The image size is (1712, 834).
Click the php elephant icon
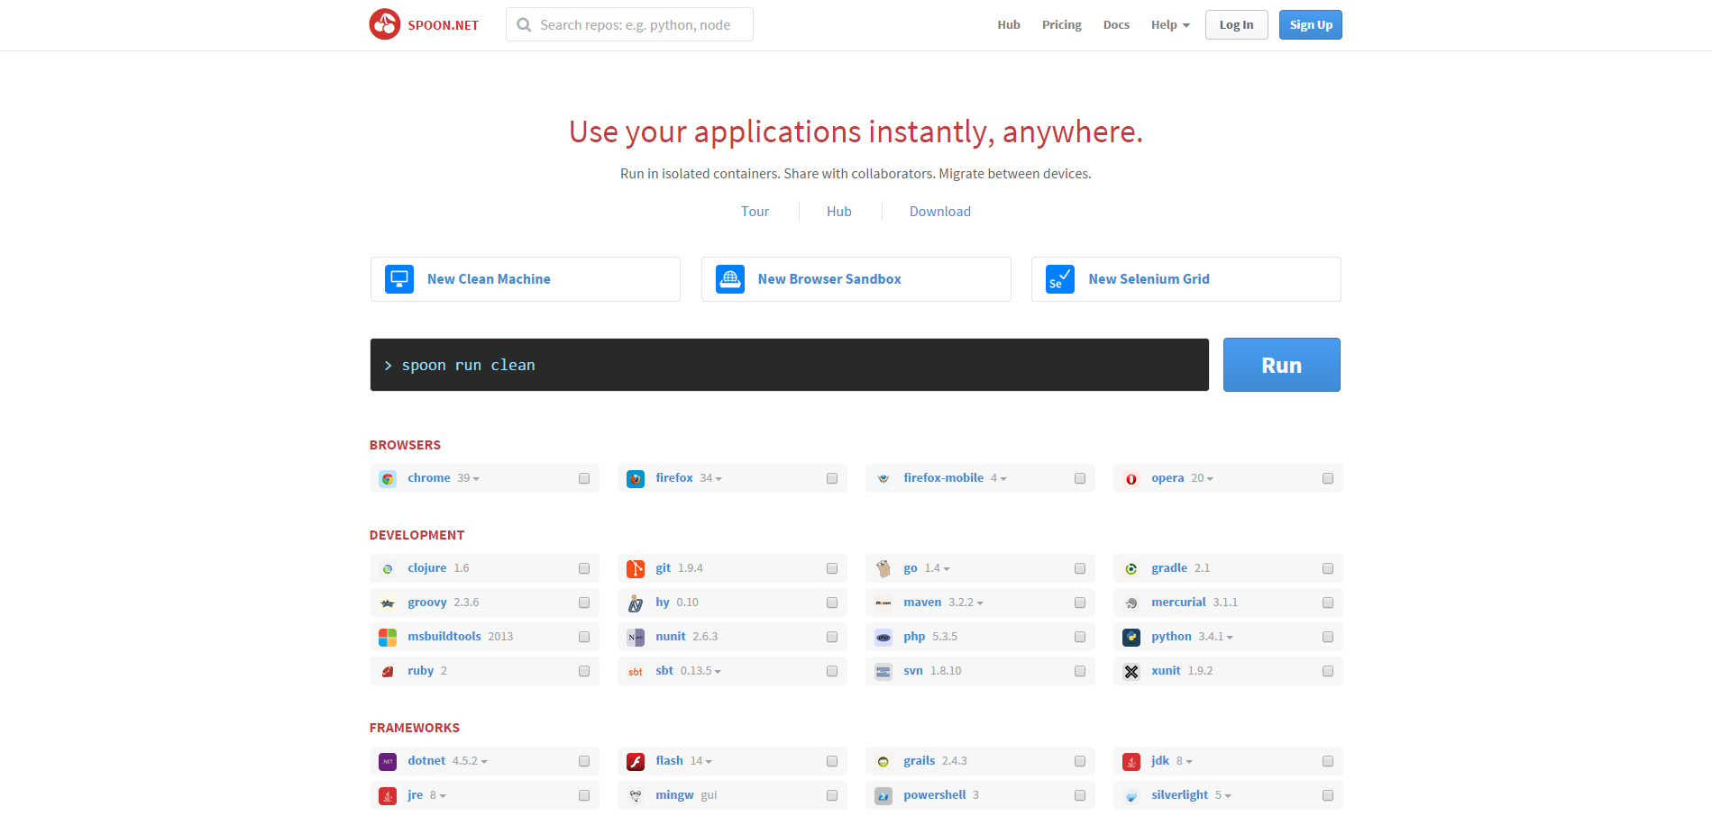pos(883,638)
